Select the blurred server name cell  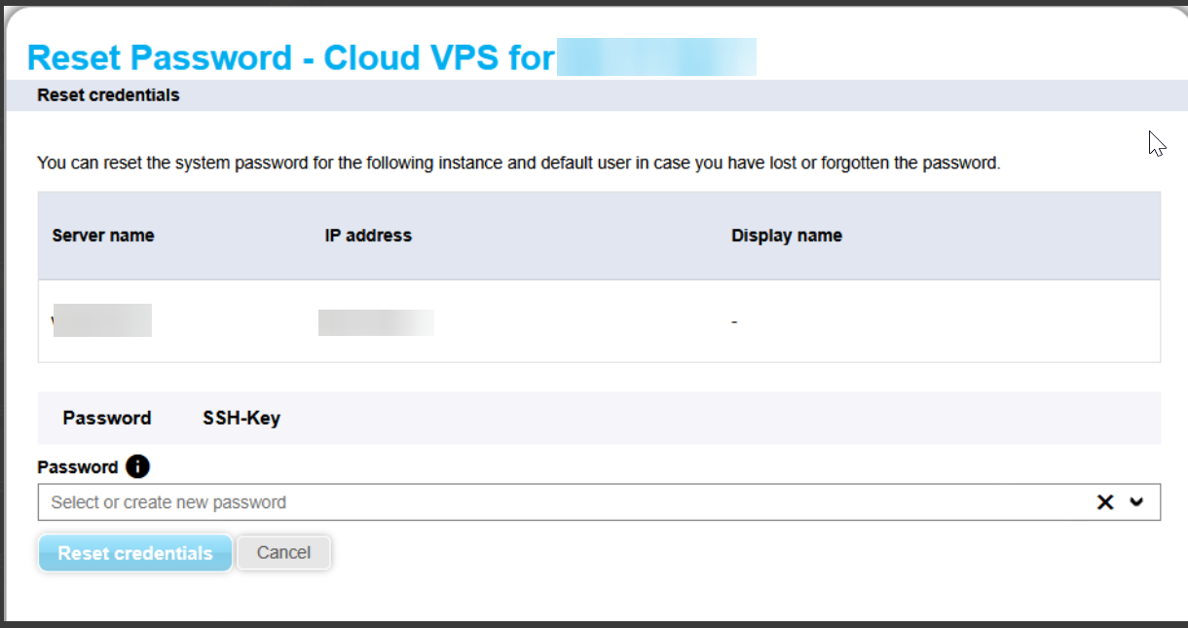102,320
